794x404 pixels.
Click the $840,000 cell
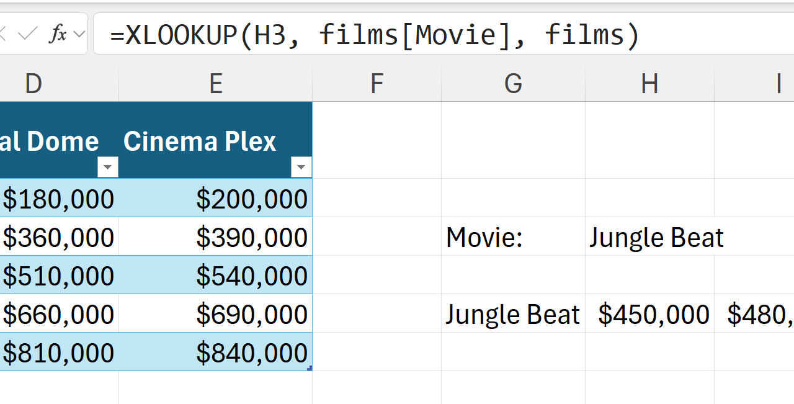pos(215,352)
